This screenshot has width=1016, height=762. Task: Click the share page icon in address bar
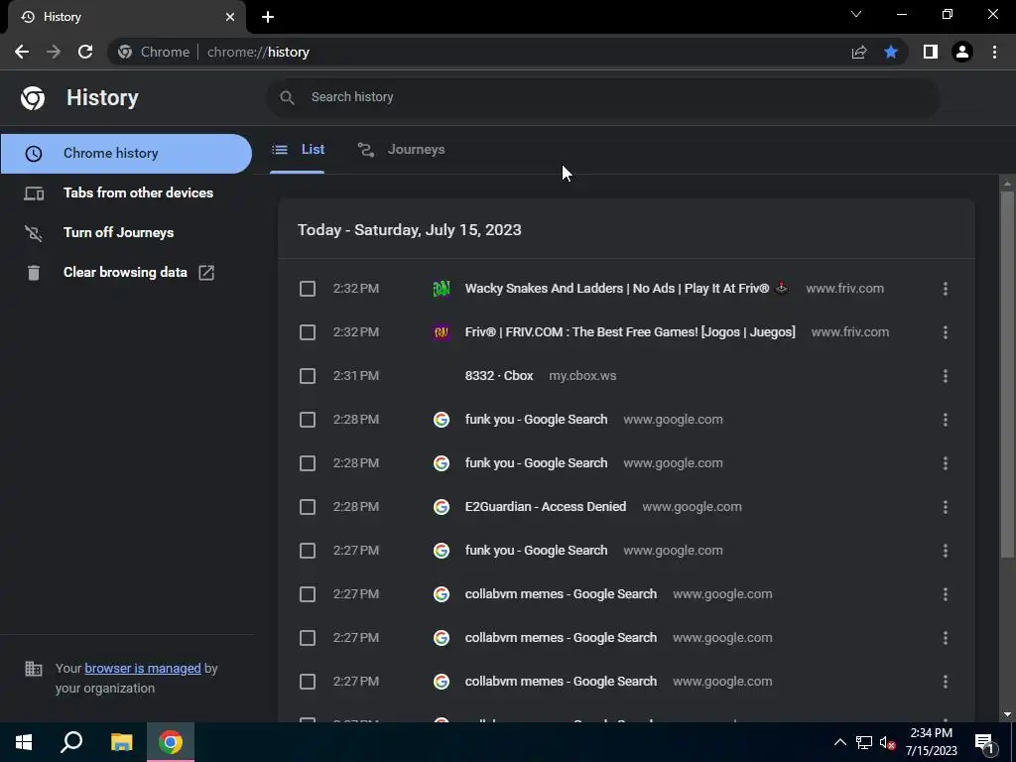[x=859, y=52]
